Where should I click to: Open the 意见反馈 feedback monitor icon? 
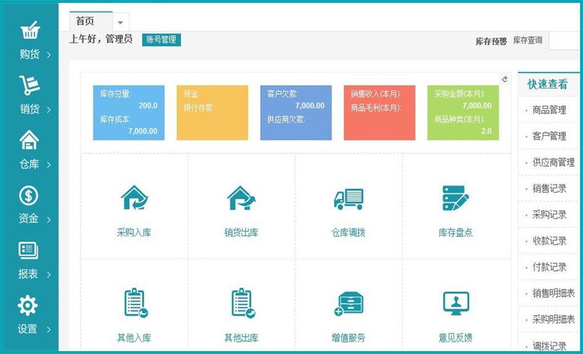[456, 304]
